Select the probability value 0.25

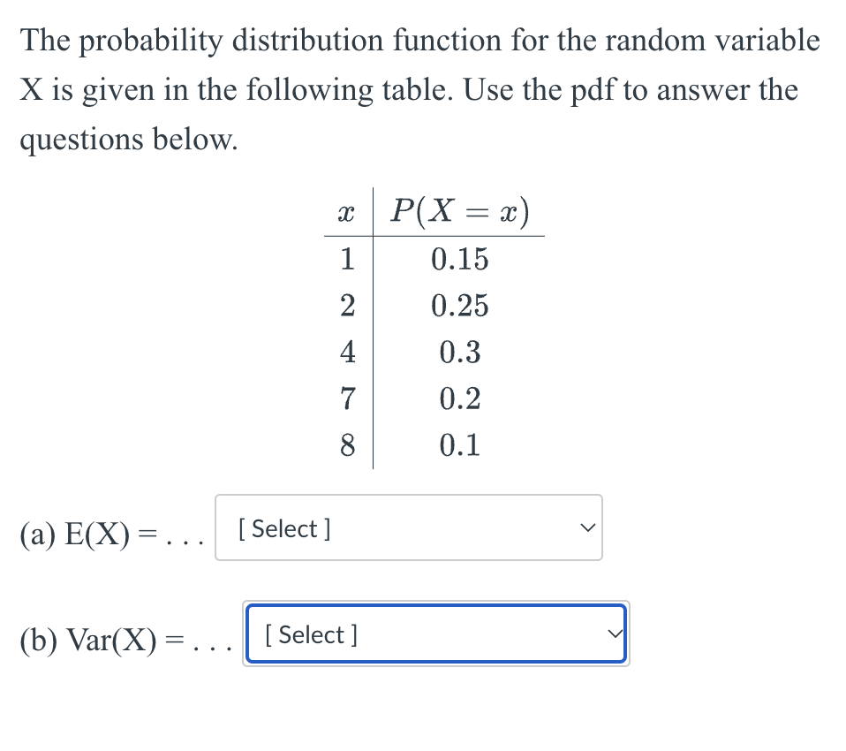(x=460, y=306)
